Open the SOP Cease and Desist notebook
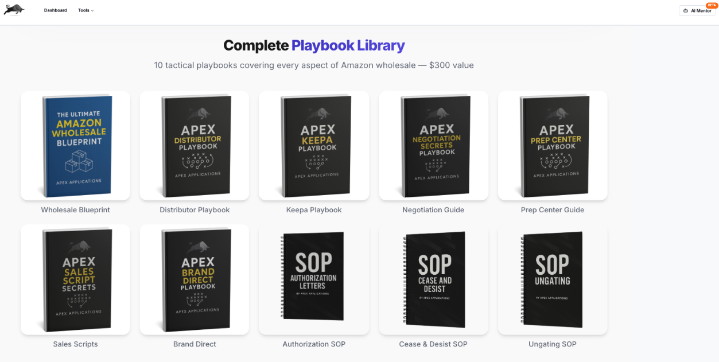 pos(433,280)
